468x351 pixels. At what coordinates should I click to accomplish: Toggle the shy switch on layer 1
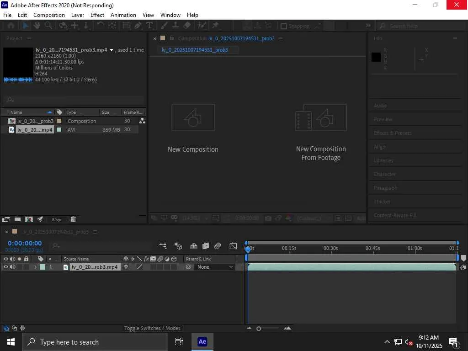point(126,267)
